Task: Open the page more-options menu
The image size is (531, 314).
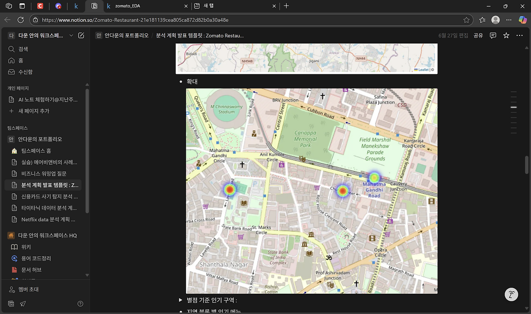Action: [x=519, y=36]
